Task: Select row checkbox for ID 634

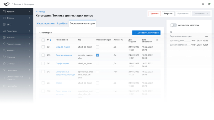Action: click(43, 47)
